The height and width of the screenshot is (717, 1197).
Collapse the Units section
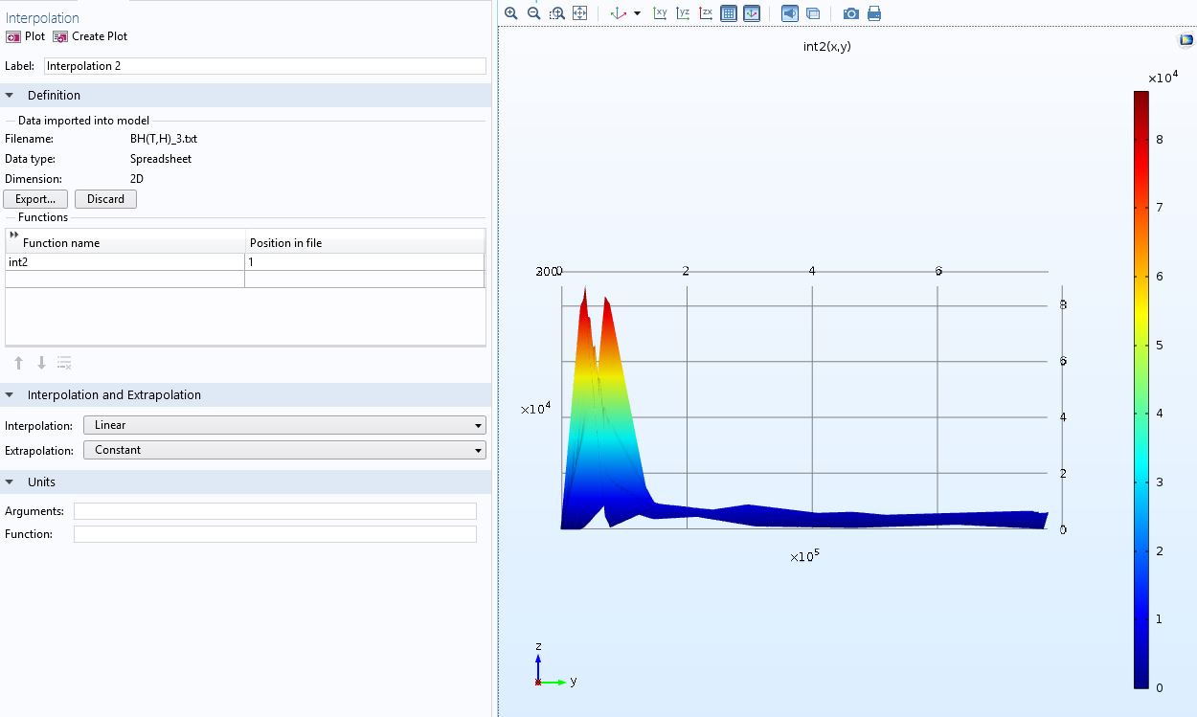tap(10, 482)
